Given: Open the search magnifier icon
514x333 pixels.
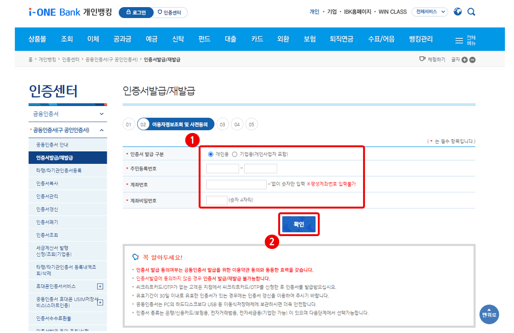Looking at the screenshot, I should (471, 12).
